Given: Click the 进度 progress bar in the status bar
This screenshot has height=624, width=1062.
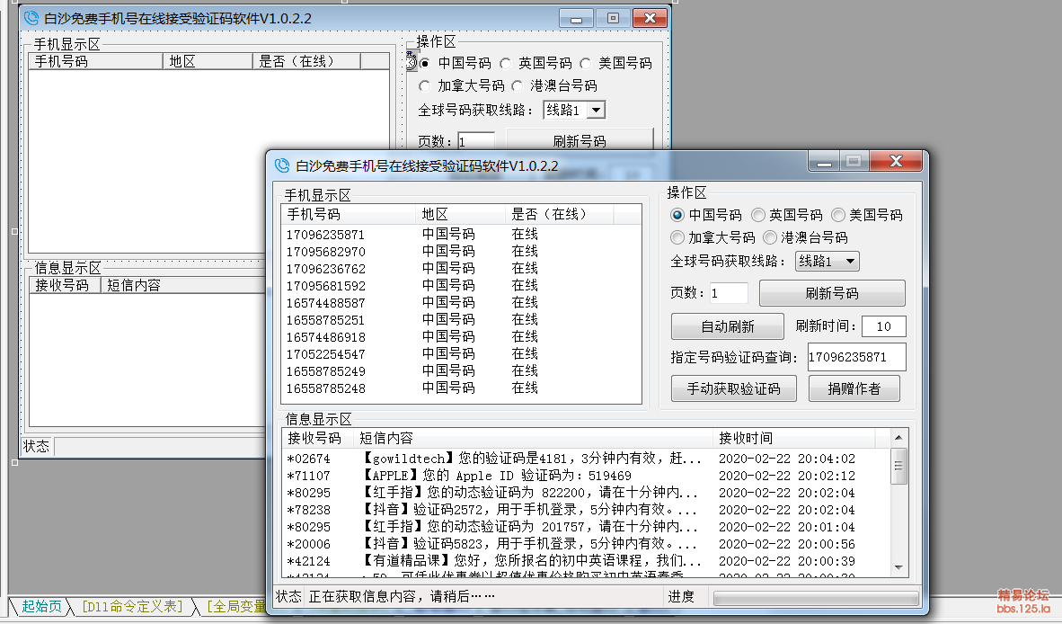Looking at the screenshot, I should [x=815, y=598].
